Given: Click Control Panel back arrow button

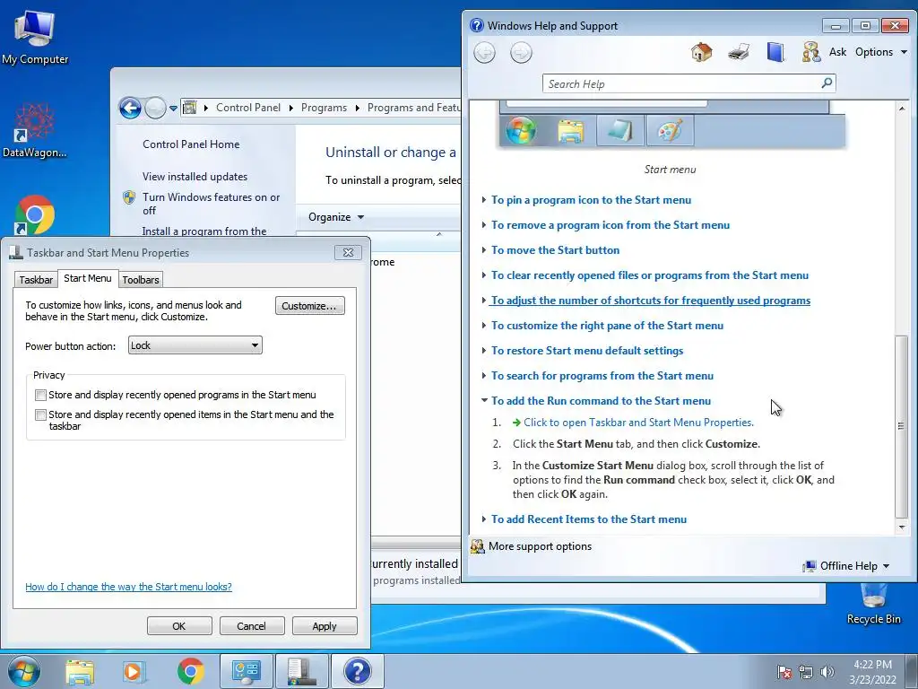Looking at the screenshot, I should pyautogui.click(x=130, y=108).
